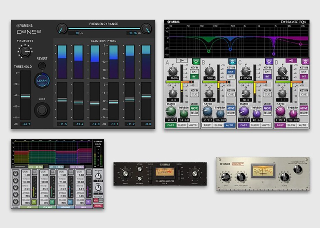Toggle HIGH band IN button in MBC4
Screen dimensions: 320x228
(88, 202)
